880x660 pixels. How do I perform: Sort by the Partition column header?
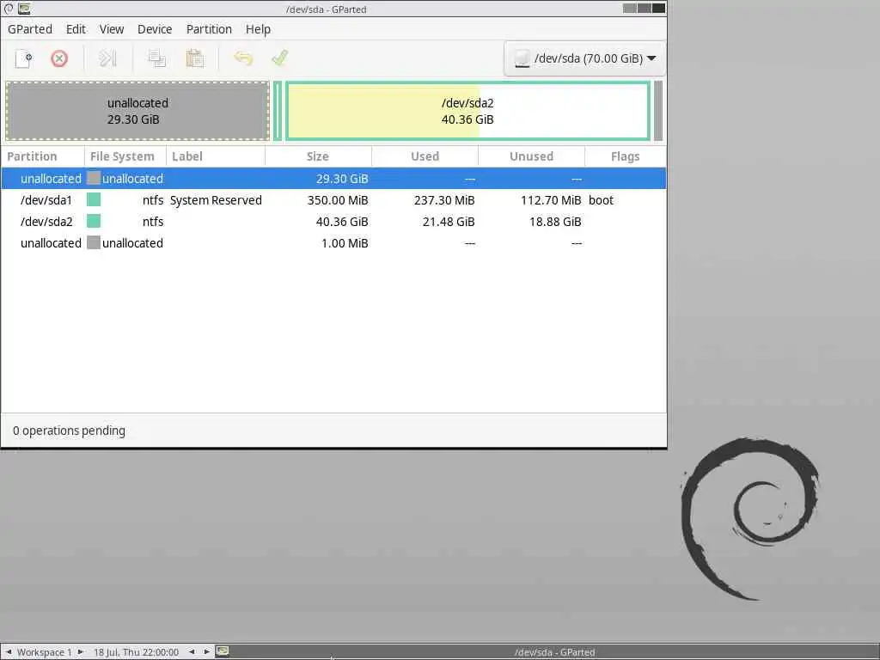[x=43, y=156]
